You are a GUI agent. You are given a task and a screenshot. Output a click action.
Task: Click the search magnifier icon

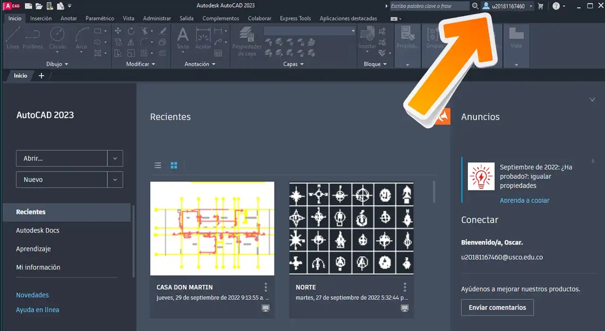click(x=475, y=6)
